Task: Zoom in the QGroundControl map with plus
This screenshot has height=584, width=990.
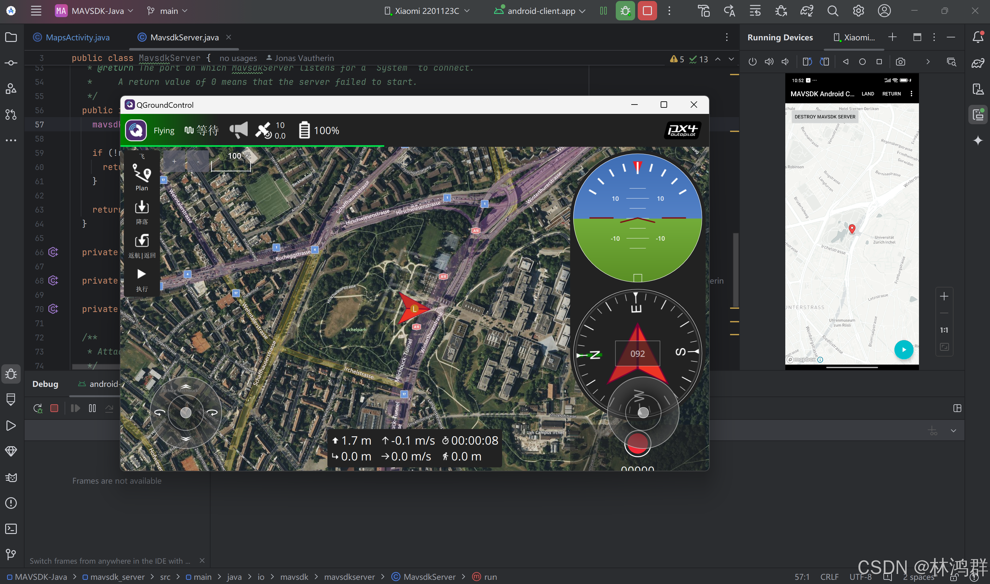Action: pyautogui.click(x=174, y=161)
